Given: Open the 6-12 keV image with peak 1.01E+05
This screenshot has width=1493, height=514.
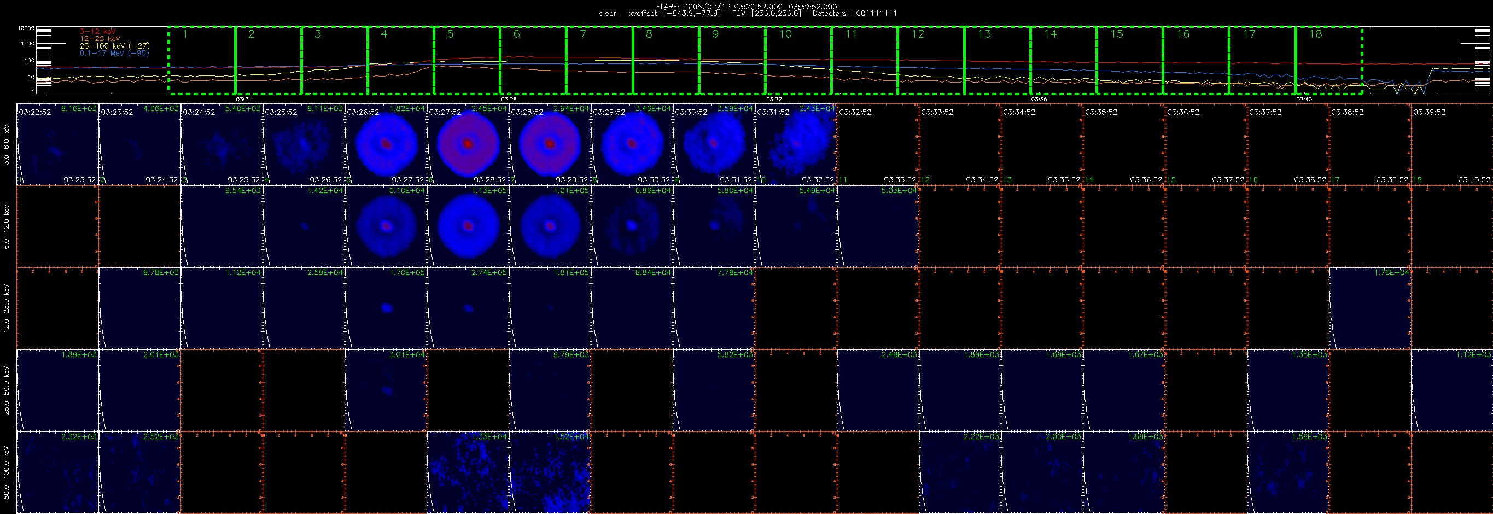Looking at the screenshot, I should (x=550, y=226).
